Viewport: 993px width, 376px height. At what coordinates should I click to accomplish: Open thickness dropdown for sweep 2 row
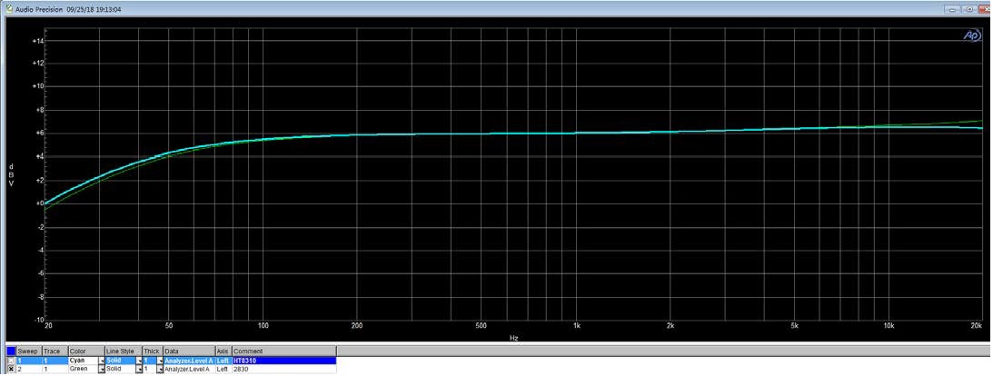coord(160,370)
